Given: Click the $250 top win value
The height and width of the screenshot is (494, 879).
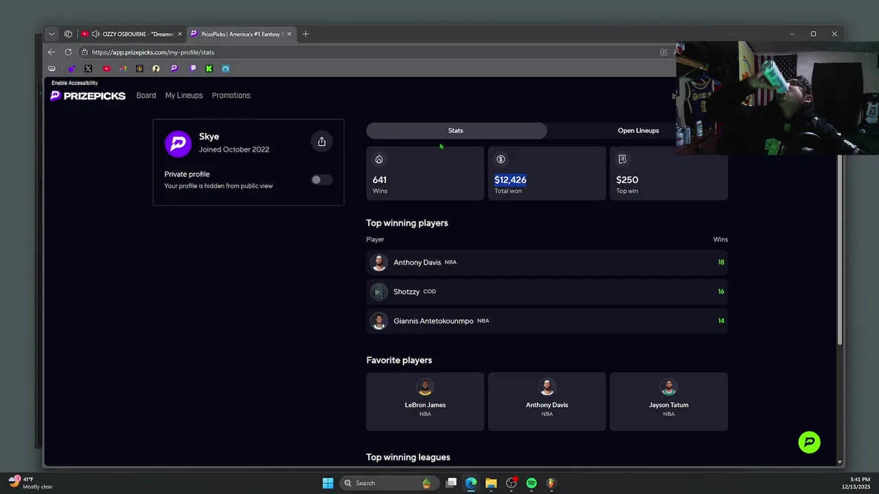Looking at the screenshot, I should (627, 180).
